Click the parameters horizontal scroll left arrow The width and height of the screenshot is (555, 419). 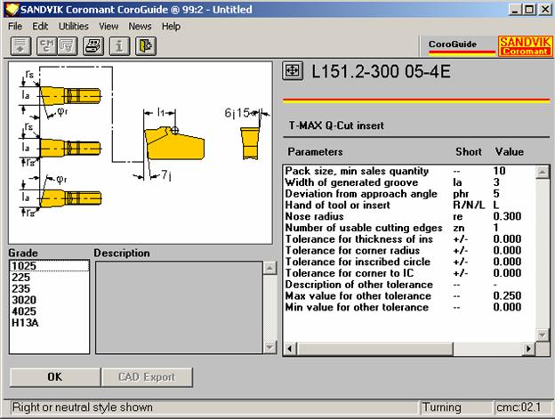[x=290, y=349]
